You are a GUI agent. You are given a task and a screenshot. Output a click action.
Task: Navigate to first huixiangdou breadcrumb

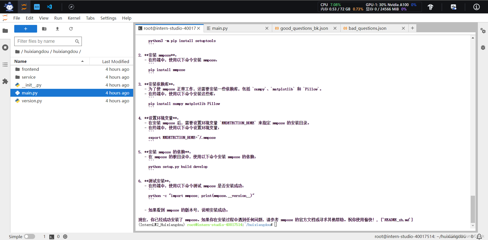36,51
